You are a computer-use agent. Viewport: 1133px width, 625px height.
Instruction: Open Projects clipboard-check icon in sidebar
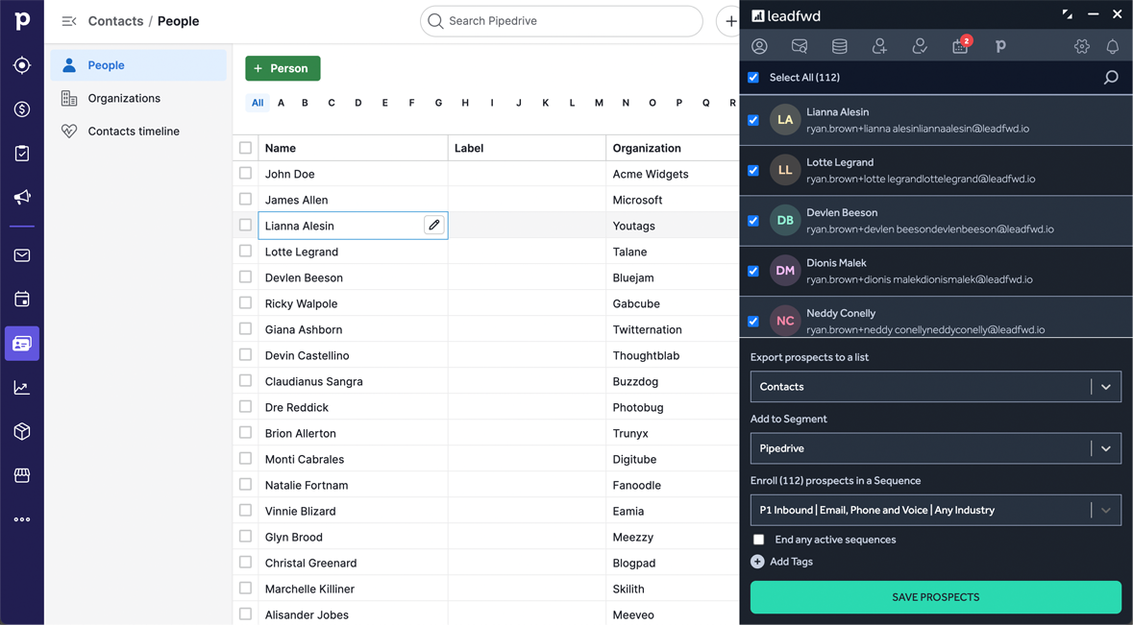(x=22, y=153)
